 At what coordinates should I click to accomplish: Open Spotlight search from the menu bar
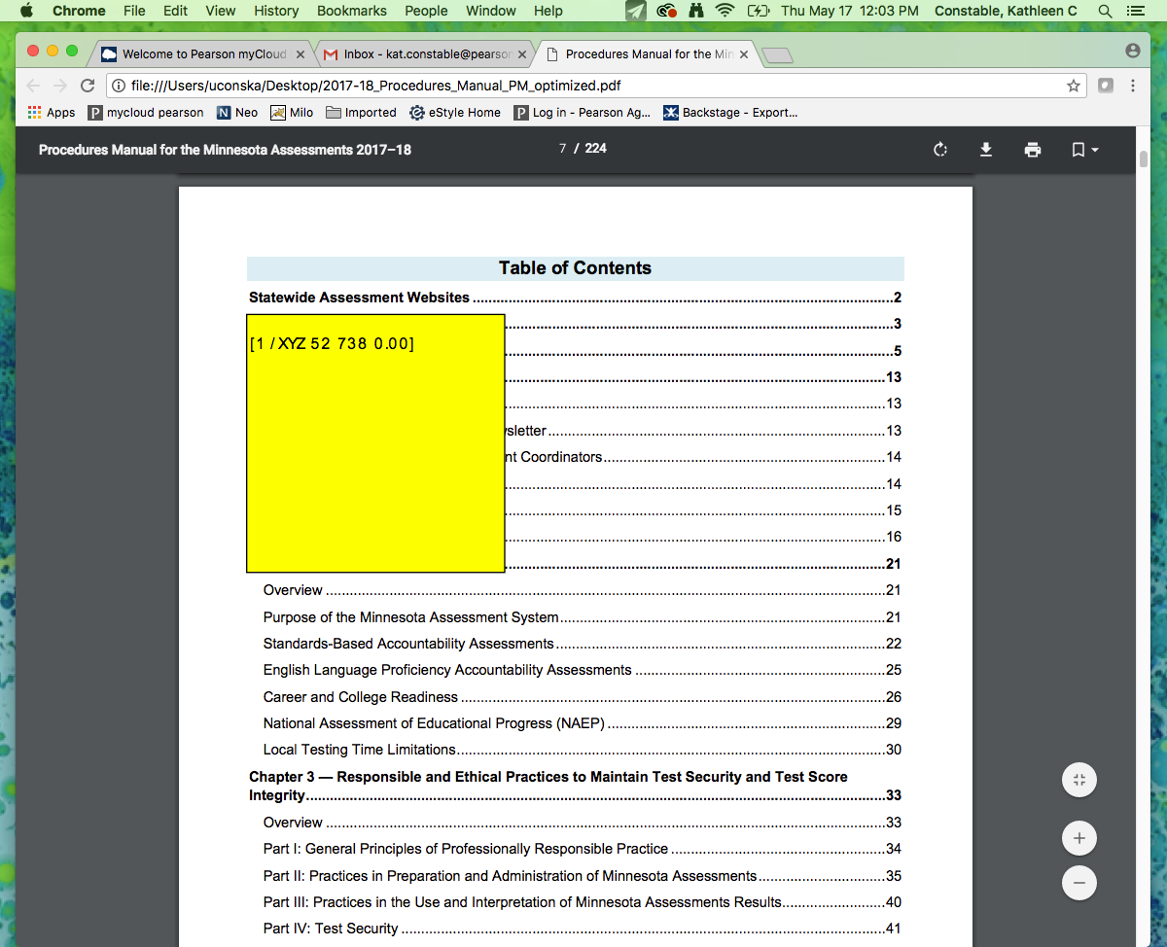(1105, 11)
